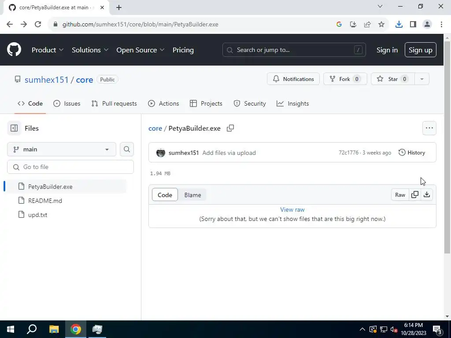Open the Security tab
Viewport: 451px width, 338px height.
pyautogui.click(x=250, y=103)
